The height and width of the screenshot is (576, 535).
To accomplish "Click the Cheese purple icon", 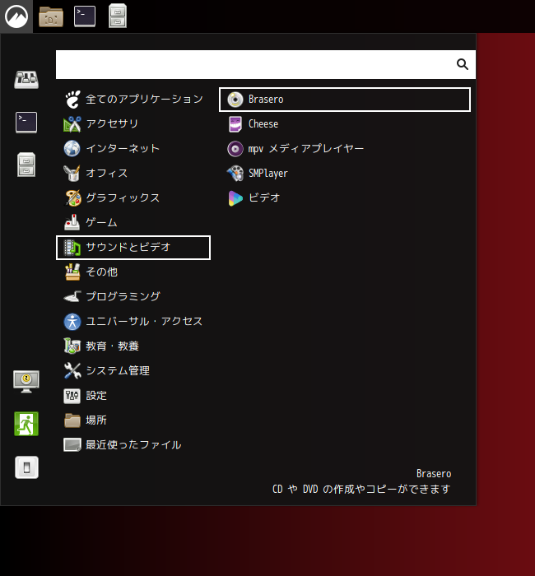I will tap(235, 124).
